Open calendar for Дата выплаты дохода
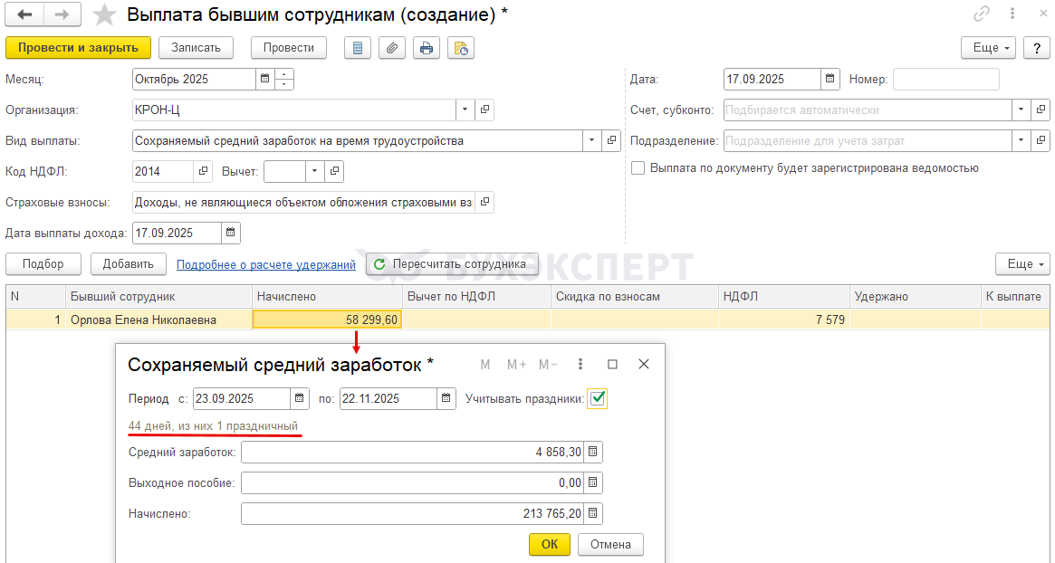Image resolution: width=1055 pixels, height=563 pixels. [231, 233]
